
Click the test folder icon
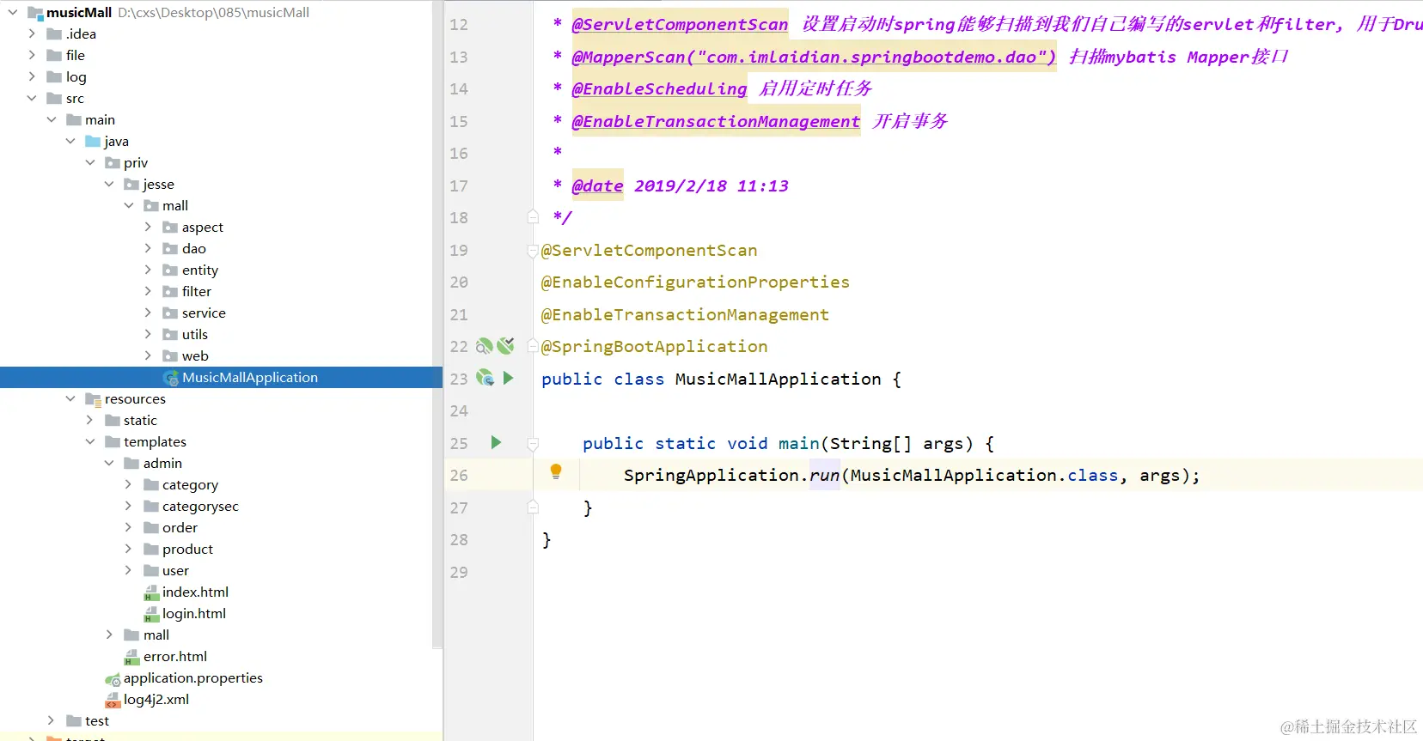point(74,721)
